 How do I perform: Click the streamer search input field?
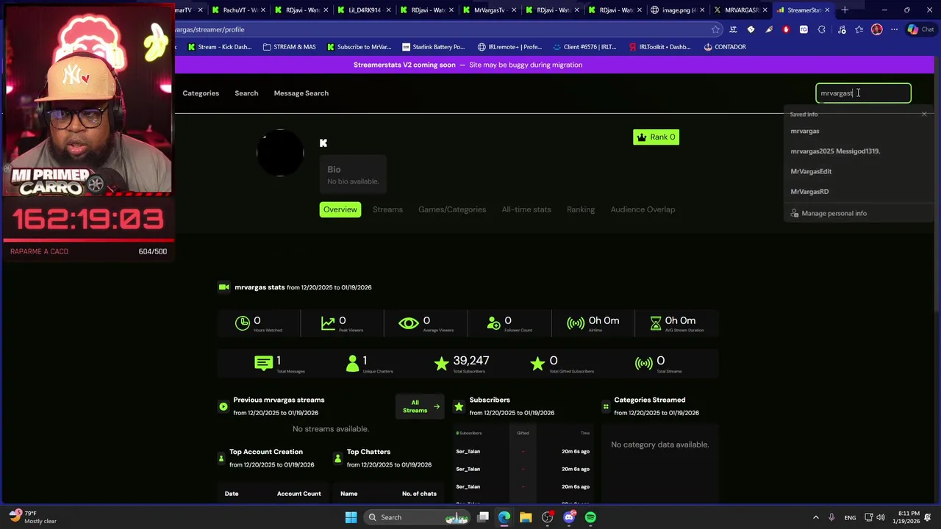coord(863,93)
